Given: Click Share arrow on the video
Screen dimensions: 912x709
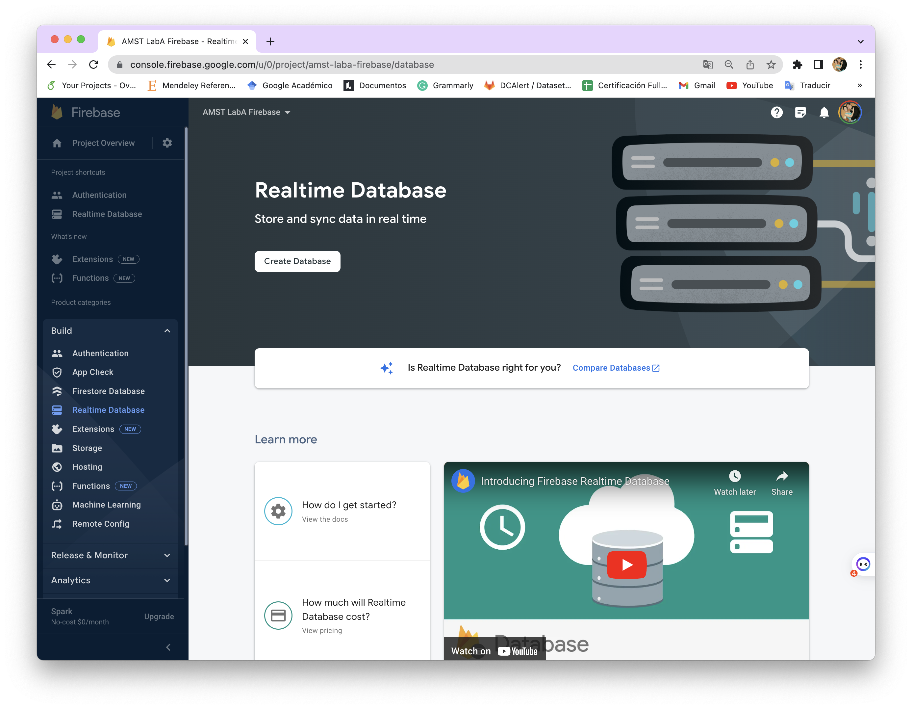Looking at the screenshot, I should click(782, 476).
